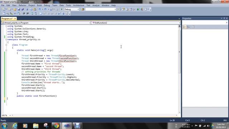Collapse the using directives region
This screenshot has width=229, height=129.
pyautogui.click(x=6, y=26)
